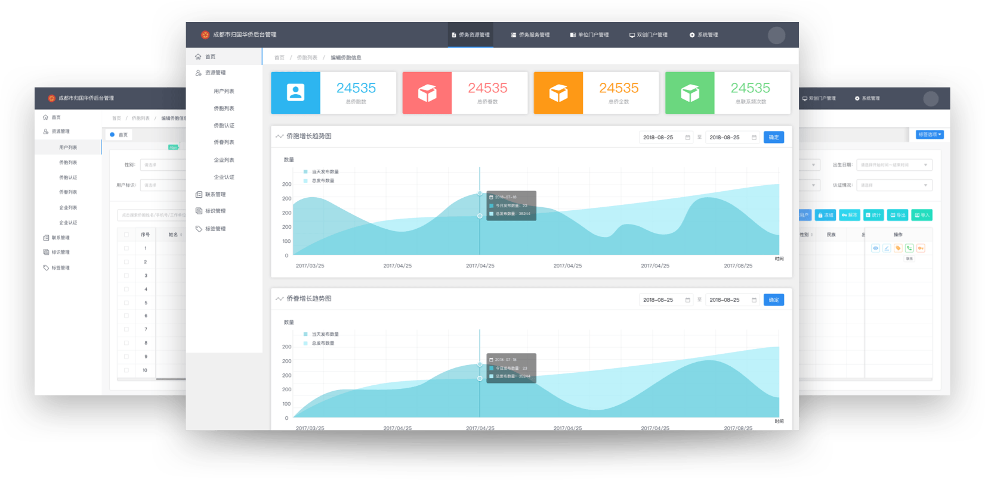The width and height of the screenshot is (985, 480).
Task: Click the orange cube 总侨企数 icon
Action: click(x=558, y=93)
